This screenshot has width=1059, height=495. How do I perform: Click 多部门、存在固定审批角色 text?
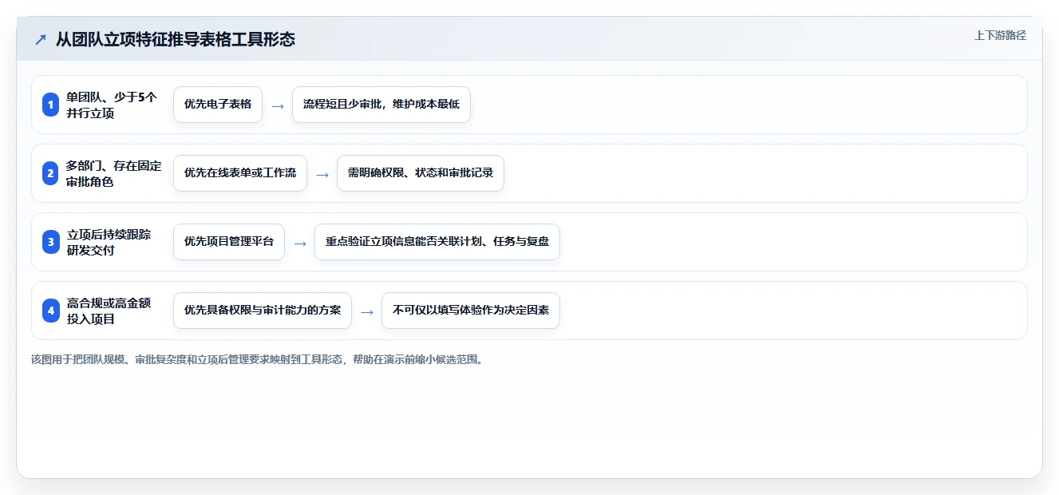point(113,173)
